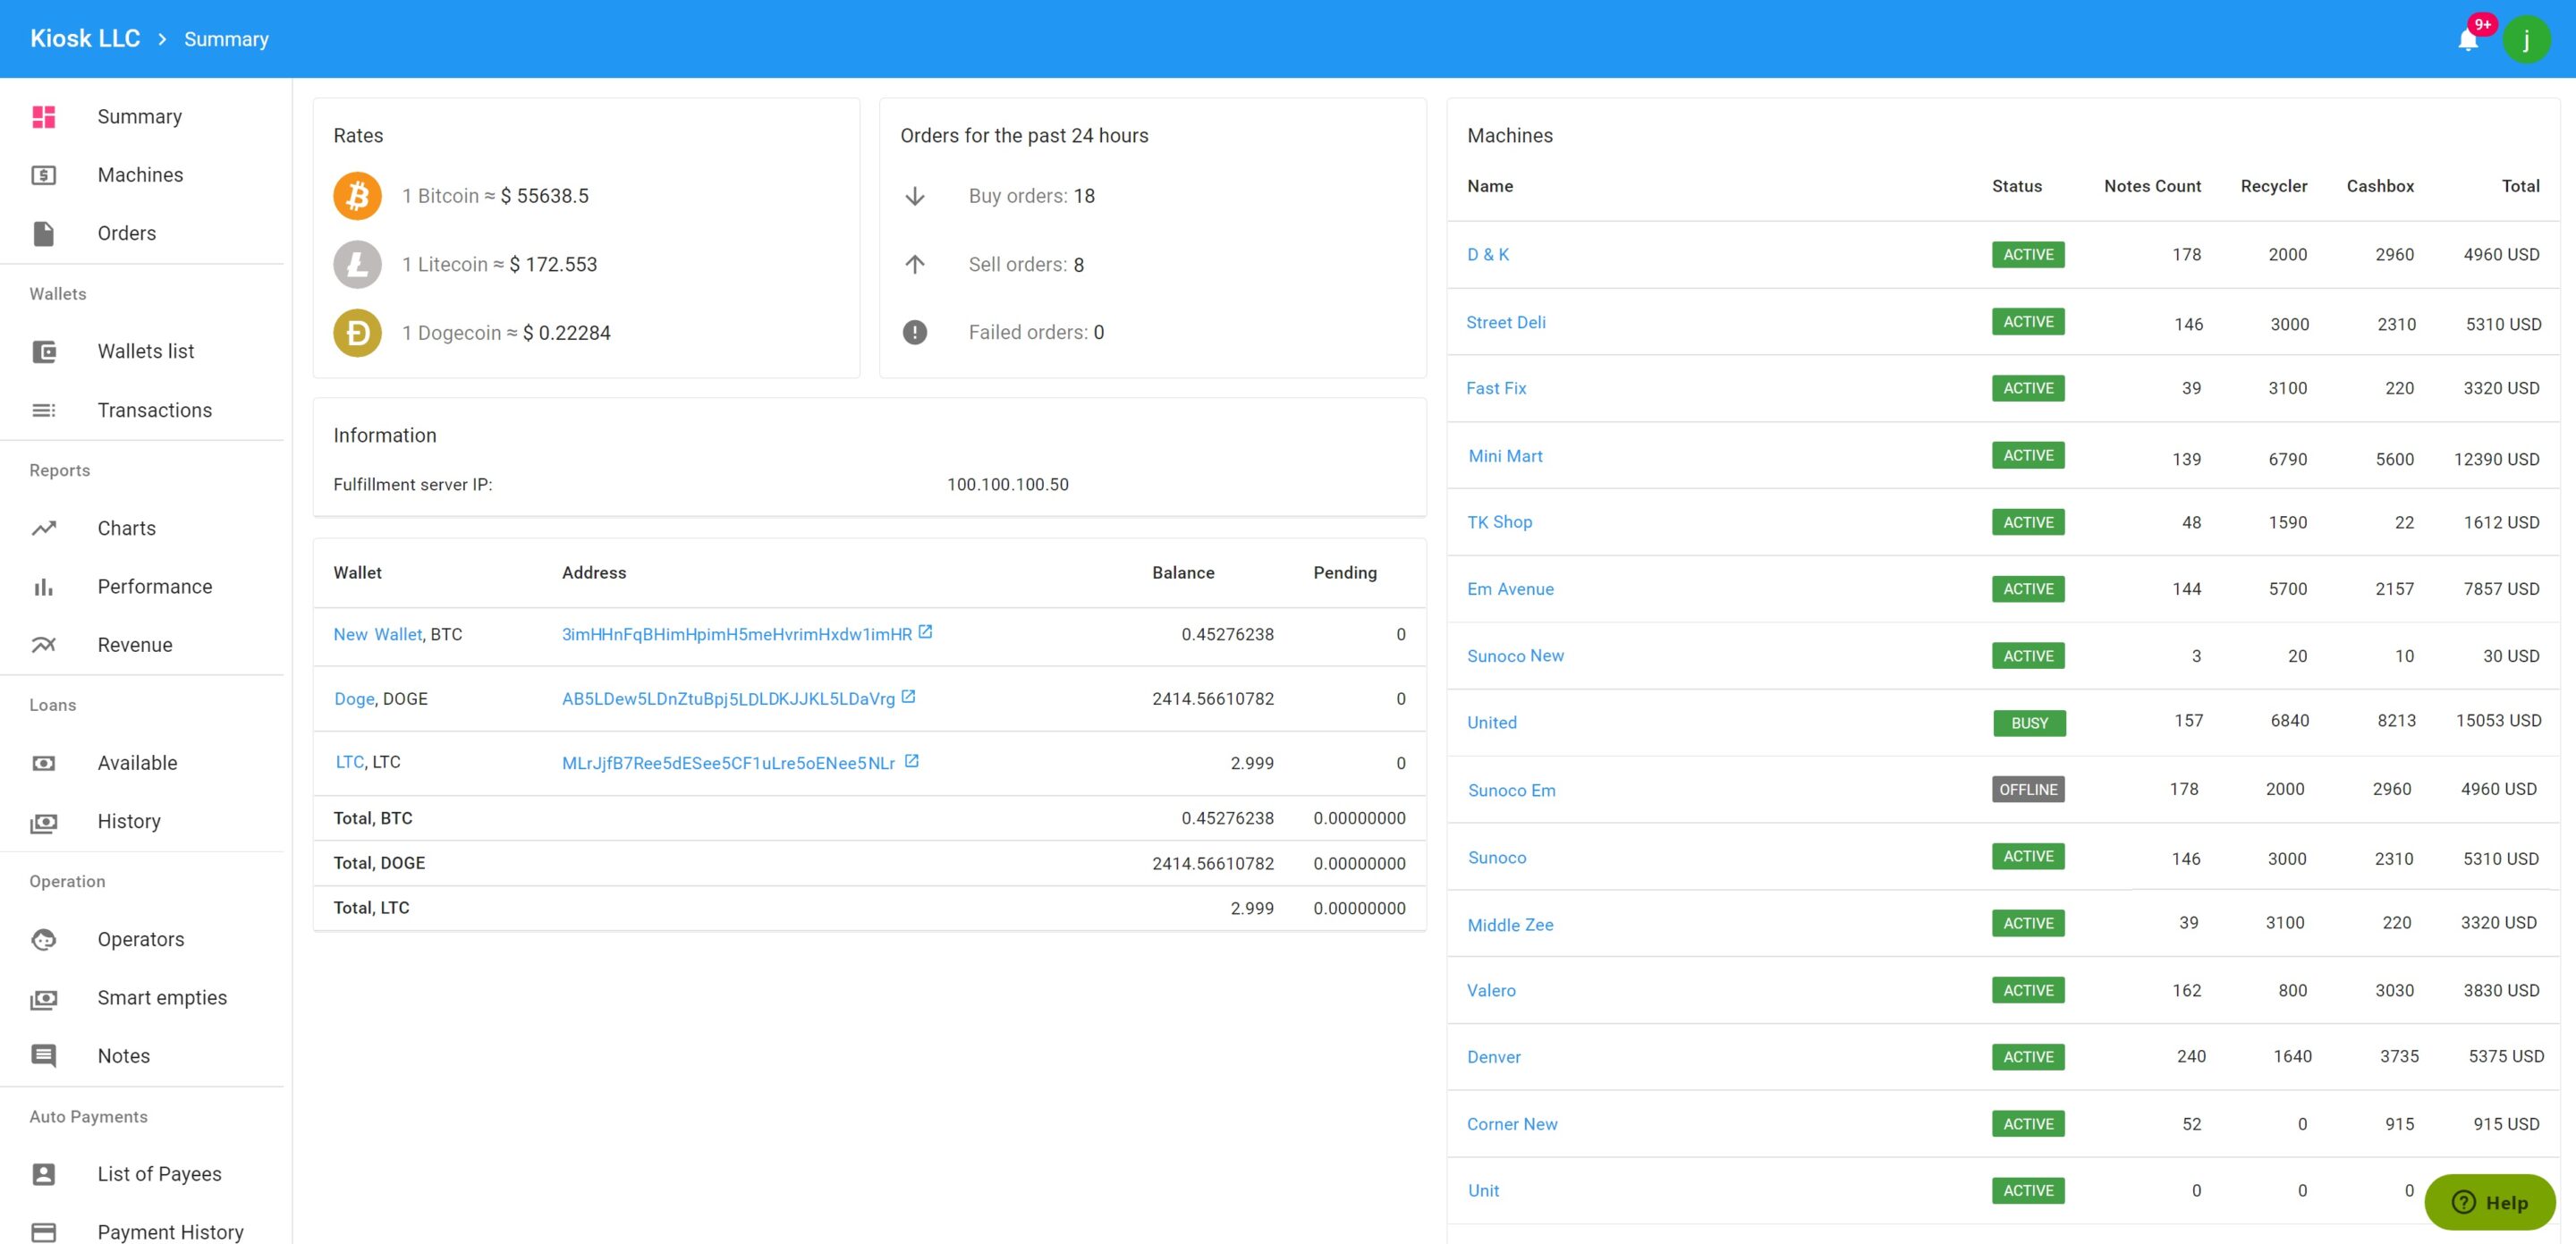Screen dimensions: 2576x1244
Task: Open the Machines section via its sidebar icon
Action: (44, 175)
